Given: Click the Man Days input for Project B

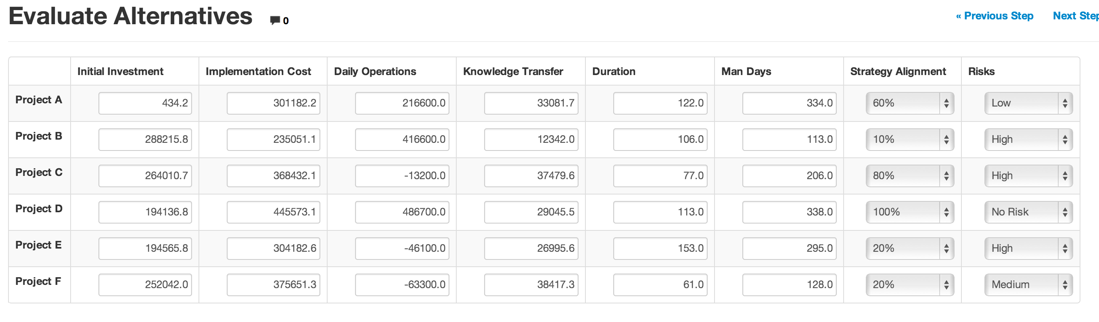Looking at the screenshot, I should click(789, 139).
